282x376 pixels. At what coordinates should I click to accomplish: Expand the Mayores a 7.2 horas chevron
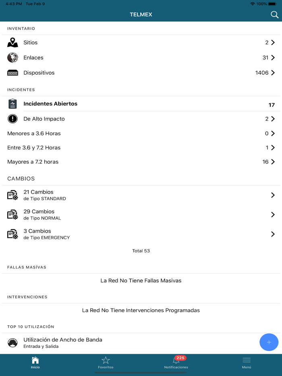(273, 161)
